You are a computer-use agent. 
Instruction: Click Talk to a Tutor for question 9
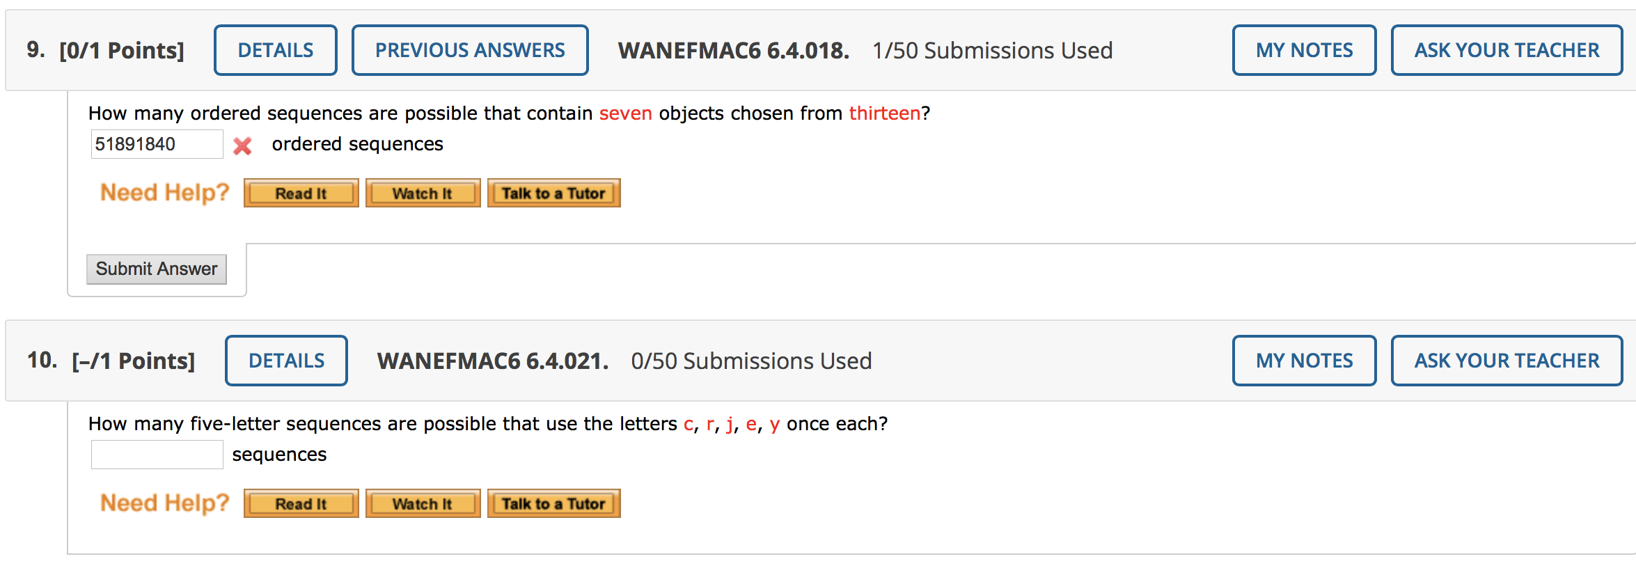tap(553, 194)
